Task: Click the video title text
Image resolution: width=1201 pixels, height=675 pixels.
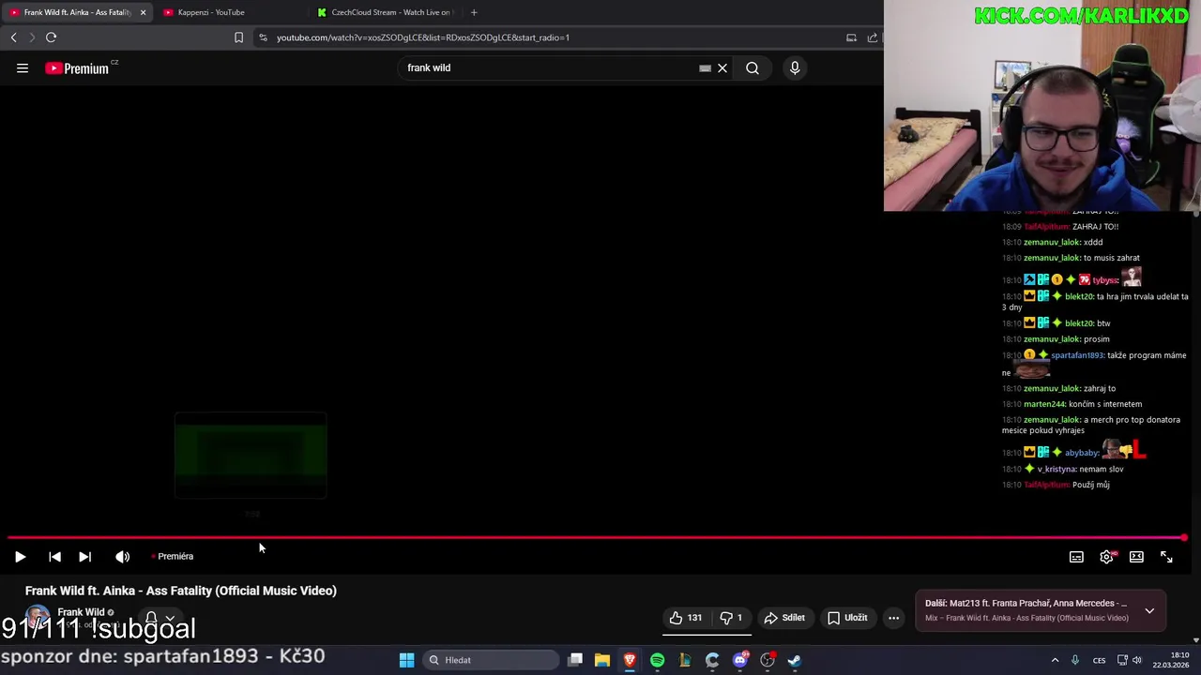Action: (x=181, y=591)
